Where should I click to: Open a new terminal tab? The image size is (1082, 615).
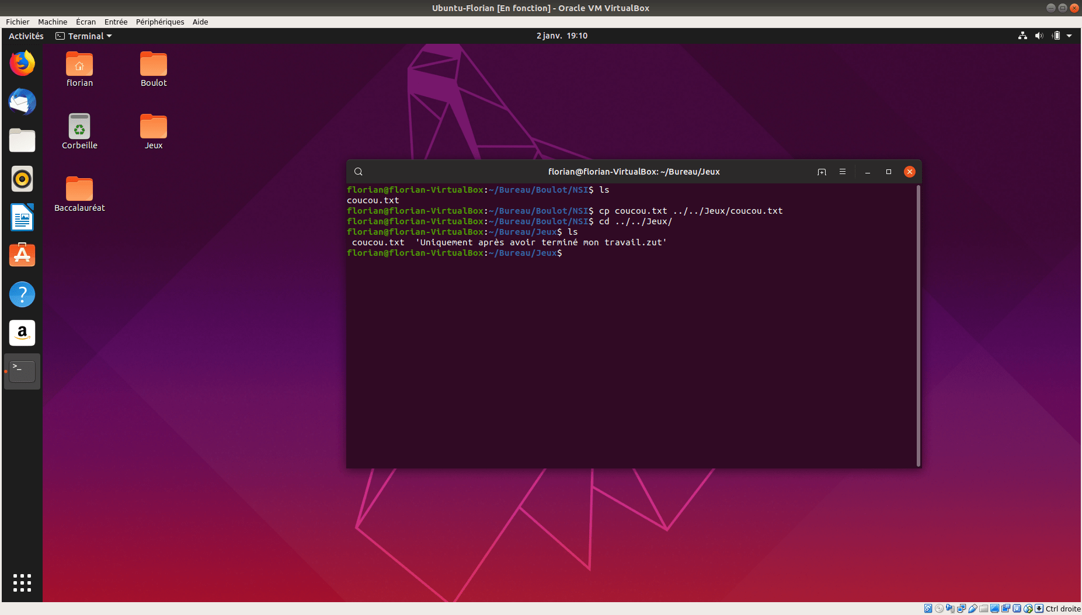click(822, 172)
